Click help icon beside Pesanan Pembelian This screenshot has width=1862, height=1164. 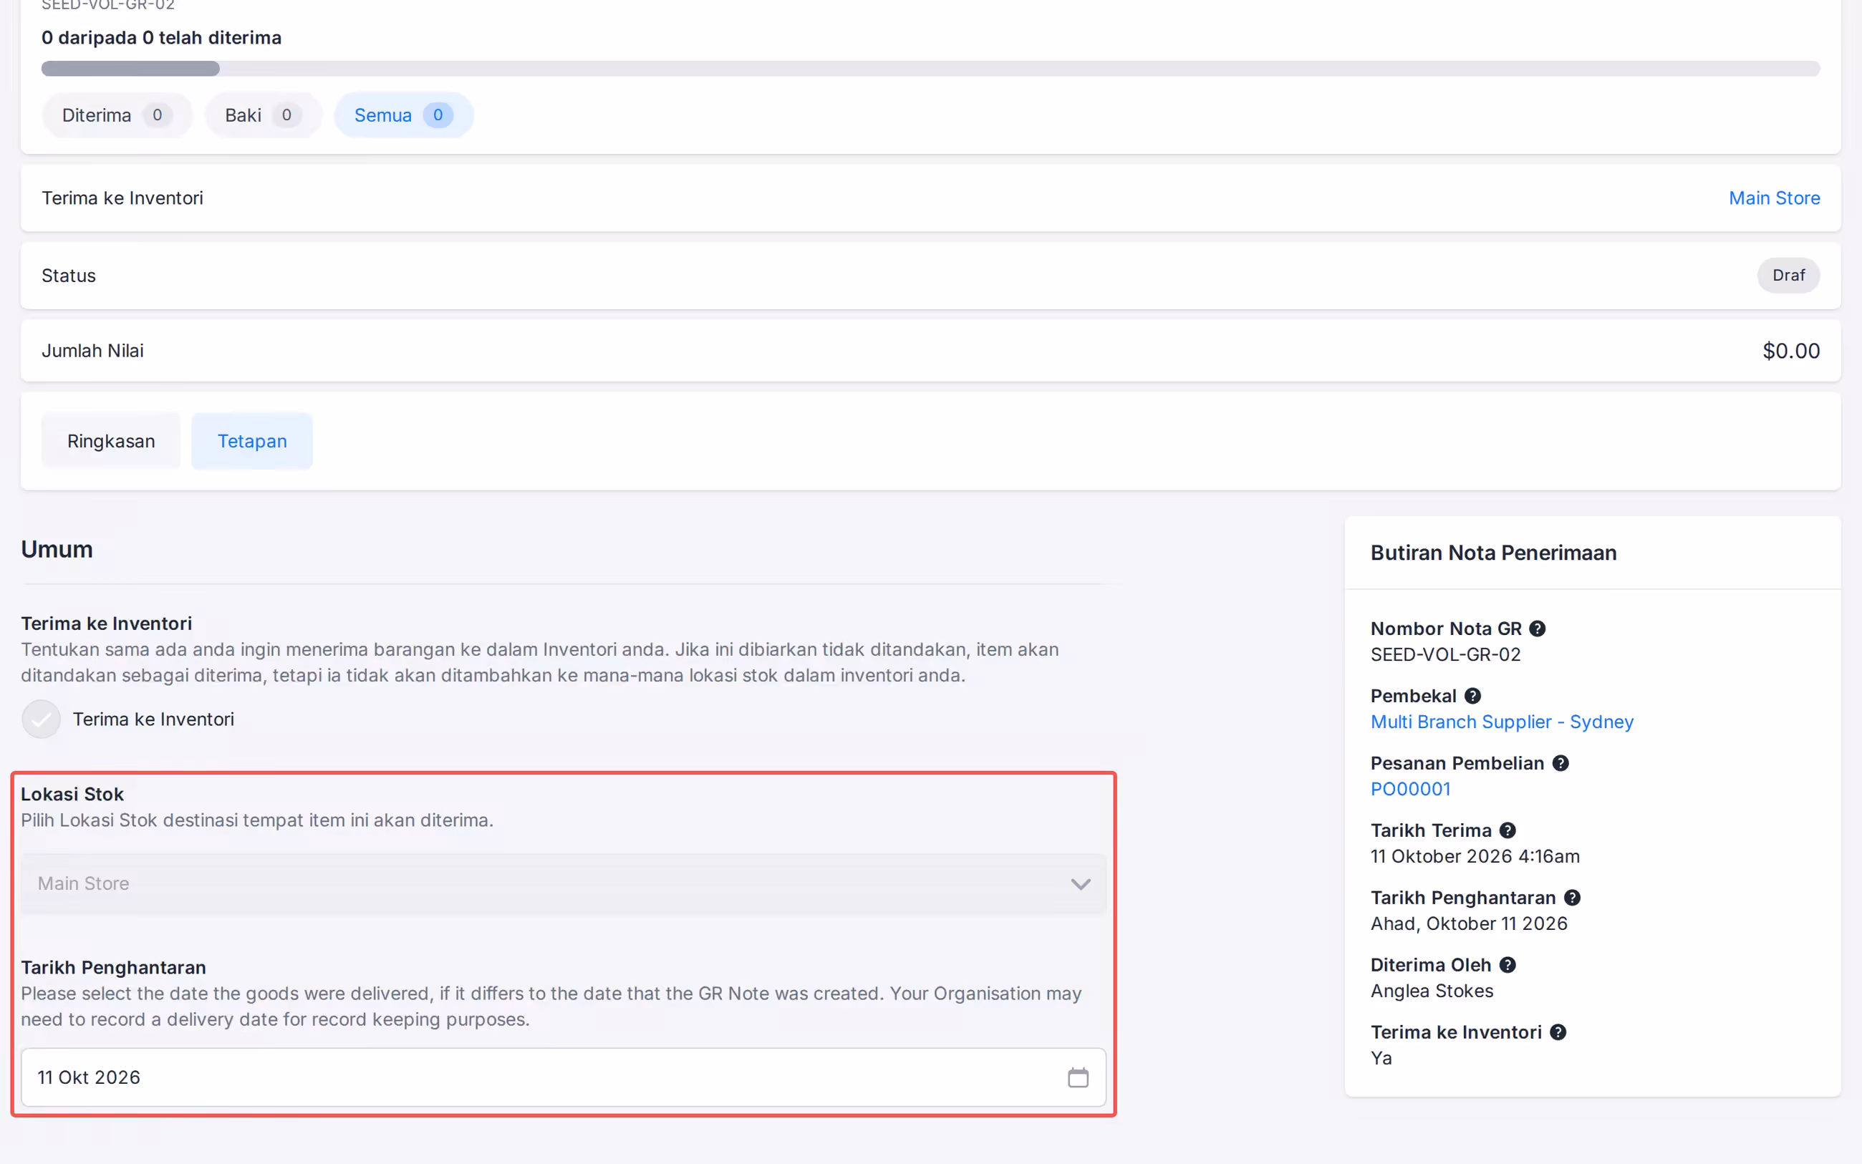[1560, 763]
